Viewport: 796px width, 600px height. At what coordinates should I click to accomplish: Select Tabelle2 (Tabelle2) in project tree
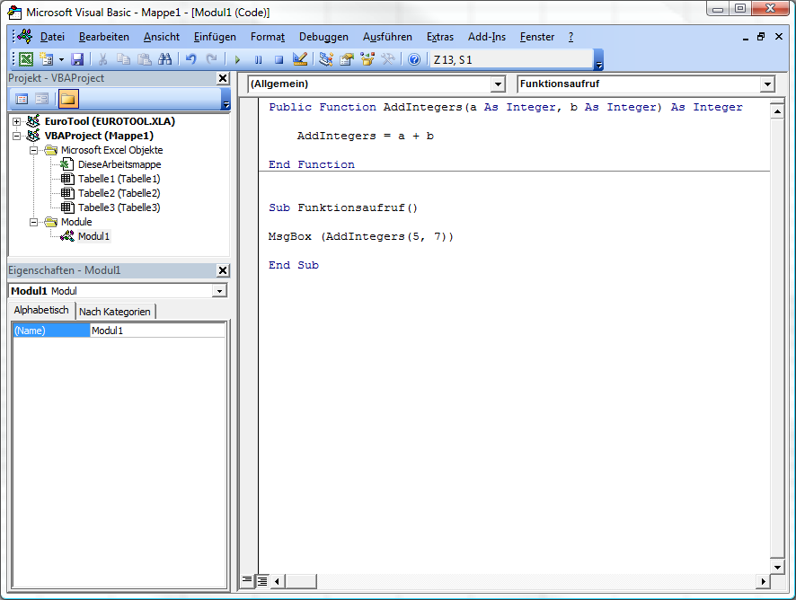[x=119, y=193]
